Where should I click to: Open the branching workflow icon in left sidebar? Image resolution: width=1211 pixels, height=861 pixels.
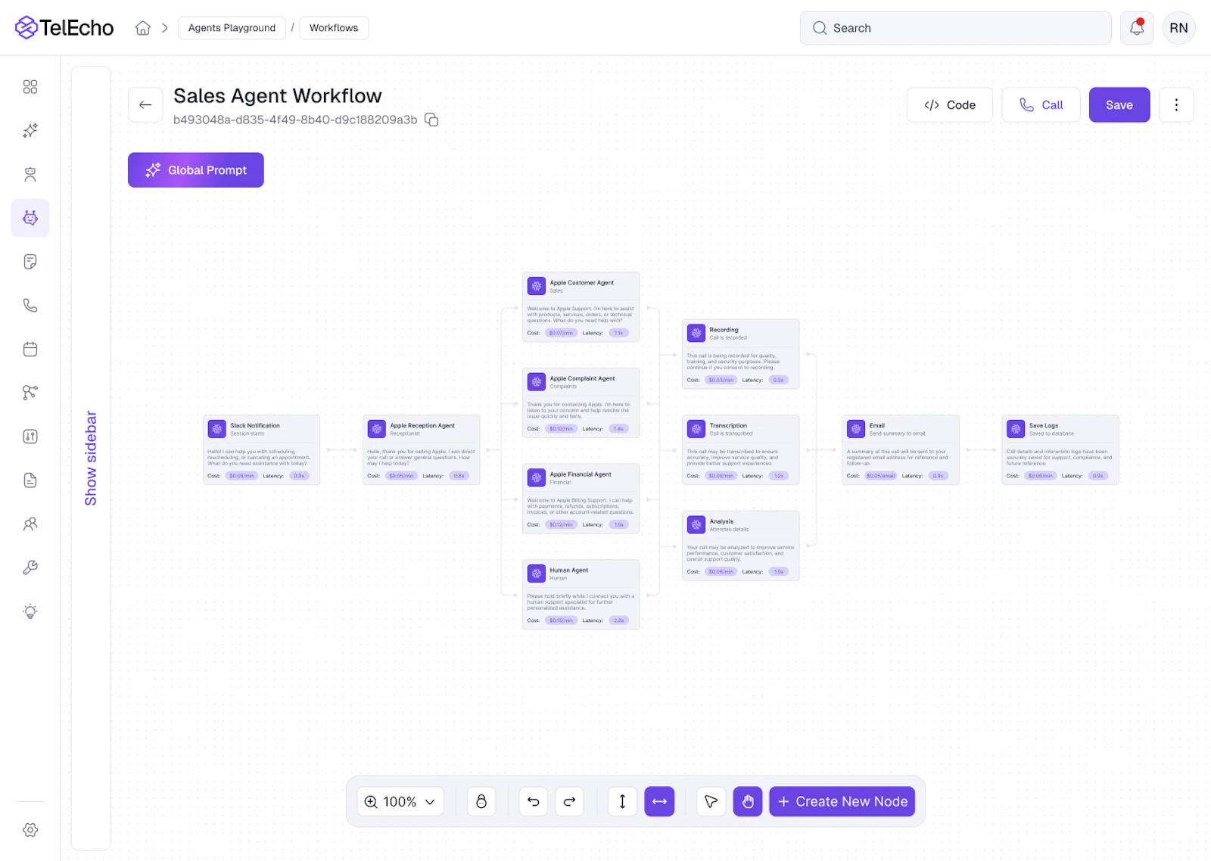tap(30, 393)
